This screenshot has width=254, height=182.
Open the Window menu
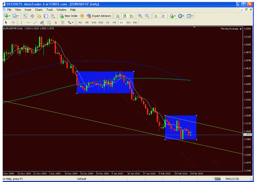61,10
